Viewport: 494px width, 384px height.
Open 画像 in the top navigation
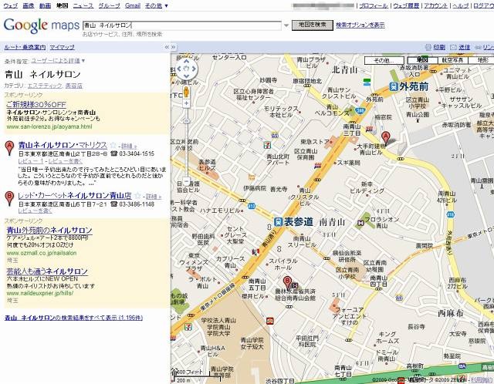pyautogui.click(x=29, y=5)
